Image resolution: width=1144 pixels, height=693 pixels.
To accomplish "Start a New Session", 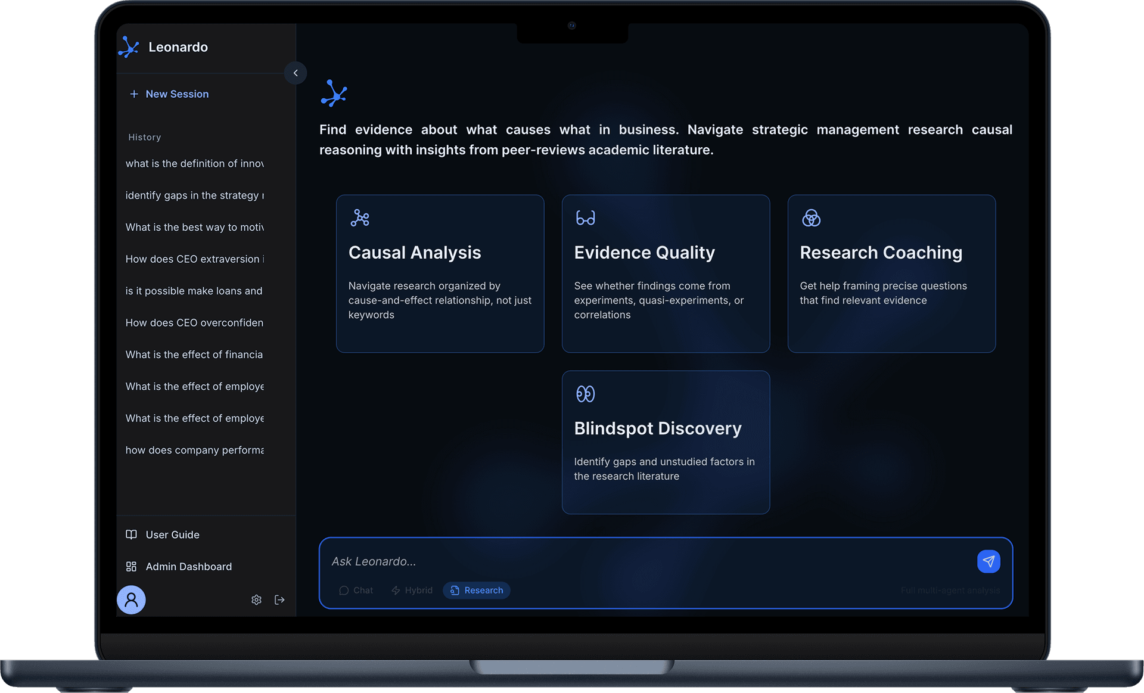I will coord(169,94).
